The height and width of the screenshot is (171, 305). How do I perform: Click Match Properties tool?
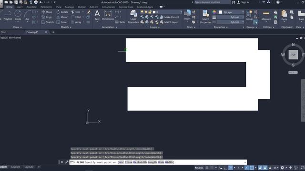coord(205,17)
